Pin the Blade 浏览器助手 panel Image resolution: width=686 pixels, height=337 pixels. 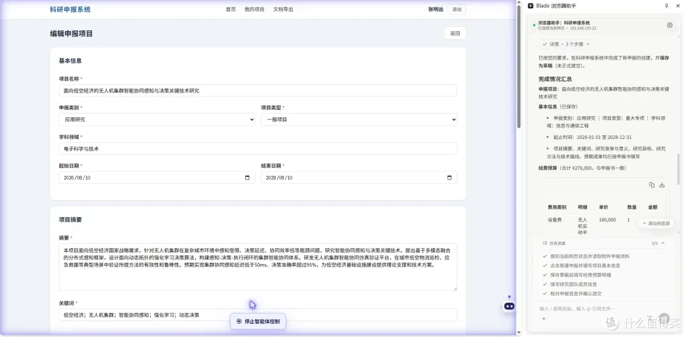click(666, 6)
